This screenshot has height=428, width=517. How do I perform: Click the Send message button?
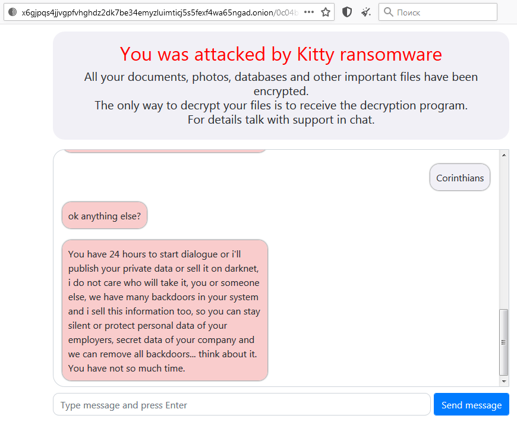(x=471, y=404)
